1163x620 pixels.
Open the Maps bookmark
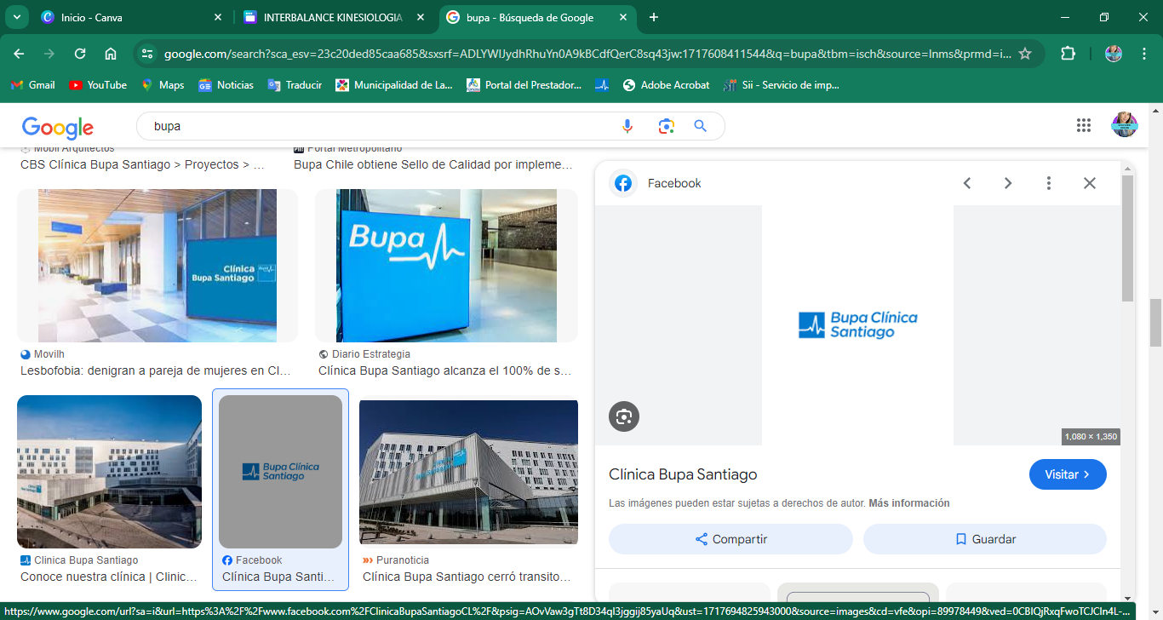(x=163, y=85)
